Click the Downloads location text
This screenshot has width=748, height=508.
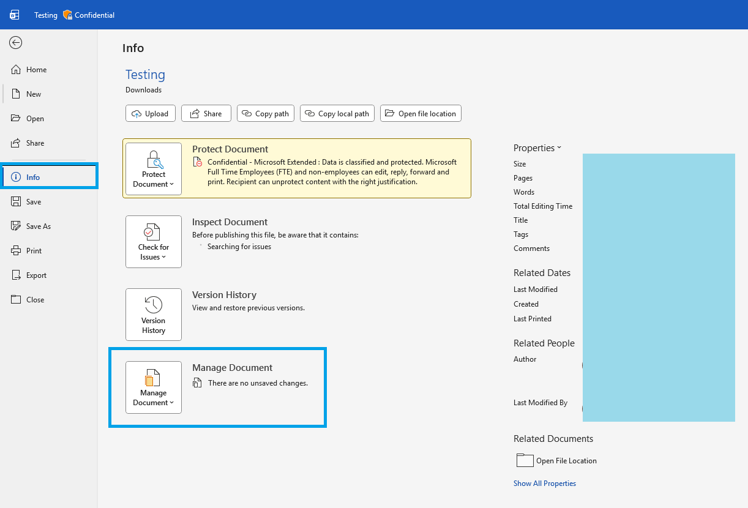(x=143, y=90)
